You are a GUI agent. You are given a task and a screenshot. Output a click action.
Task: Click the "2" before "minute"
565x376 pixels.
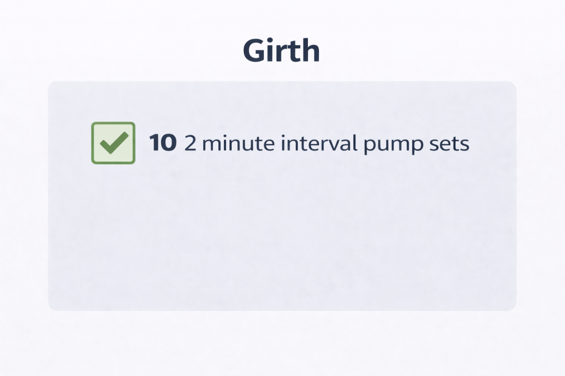190,144
